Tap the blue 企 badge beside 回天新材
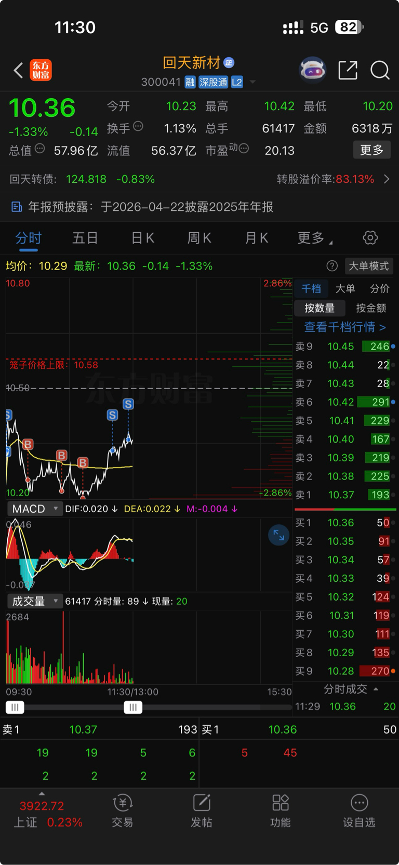Screen dimensions: 399x865 pyautogui.click(x=229, y=63)
